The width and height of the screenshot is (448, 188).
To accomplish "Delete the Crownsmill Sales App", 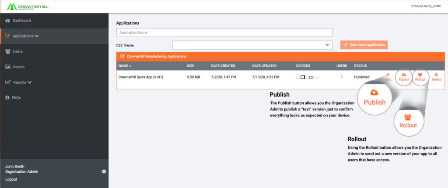I will (436, 77).
